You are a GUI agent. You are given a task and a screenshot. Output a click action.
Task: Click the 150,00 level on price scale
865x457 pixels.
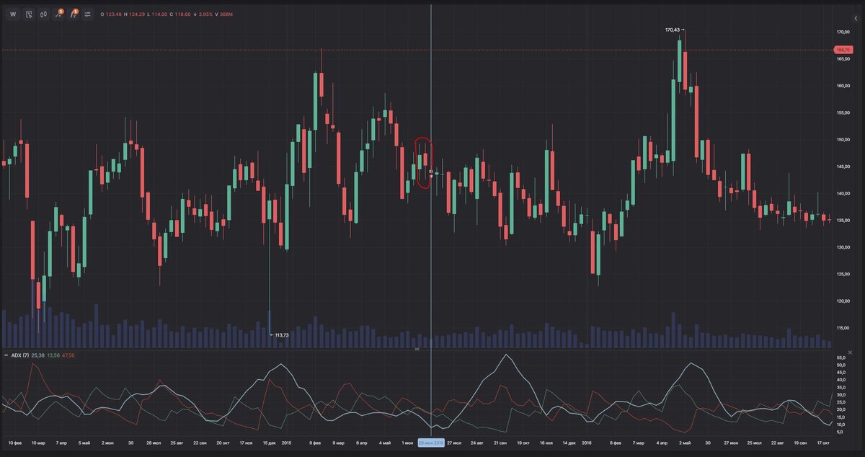click(x=843, y=140)
